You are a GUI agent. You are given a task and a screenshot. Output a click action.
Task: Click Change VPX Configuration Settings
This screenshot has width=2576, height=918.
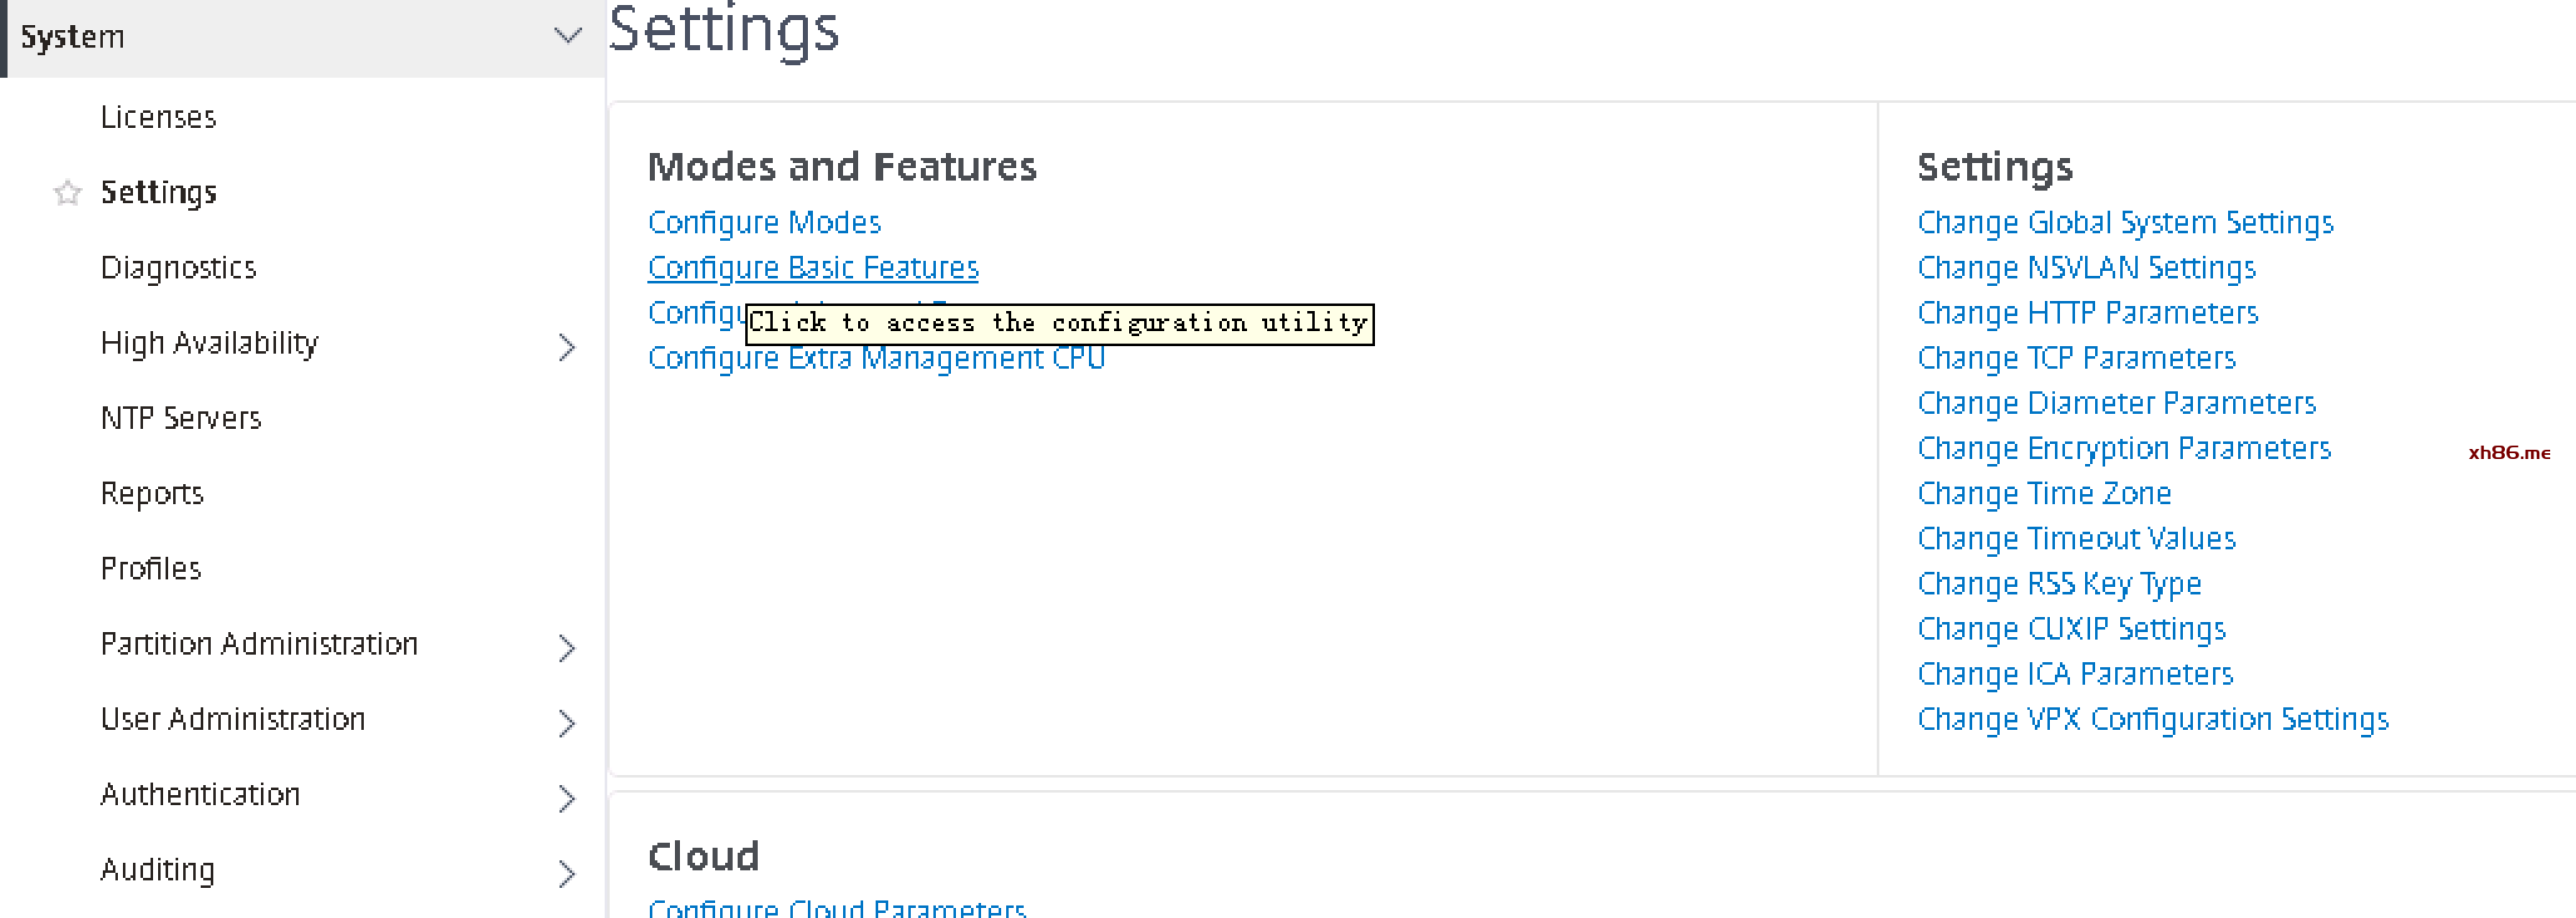(2153, 719)
